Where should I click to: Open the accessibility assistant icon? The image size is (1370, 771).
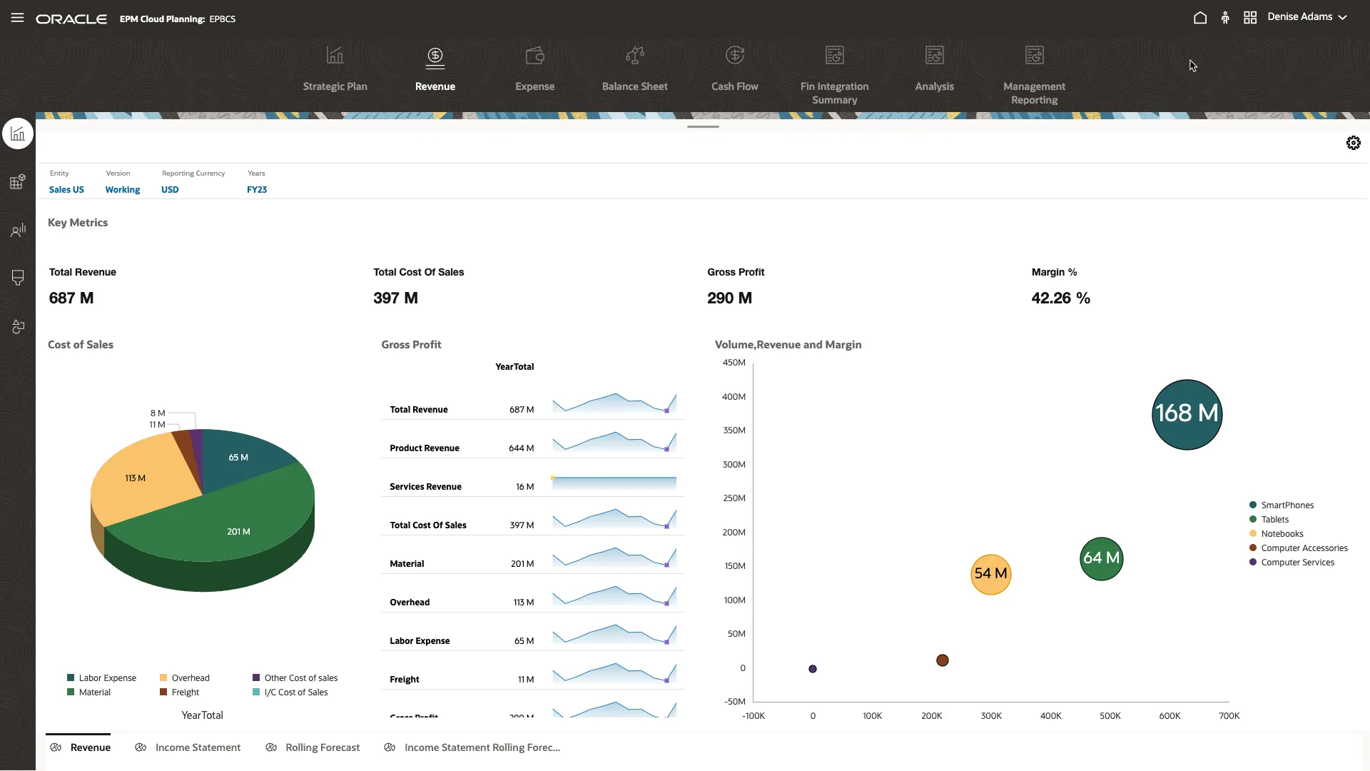coord(1225,17)
